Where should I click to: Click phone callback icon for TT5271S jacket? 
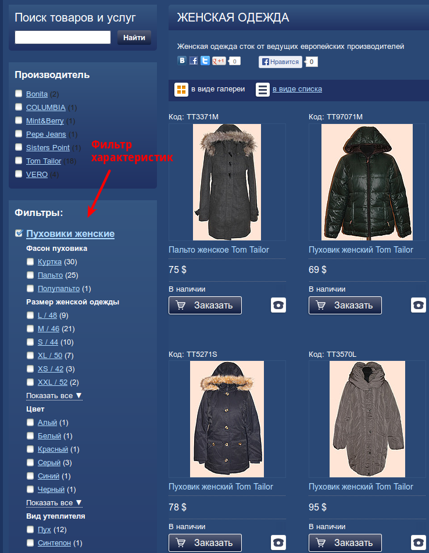coord(278,543)
